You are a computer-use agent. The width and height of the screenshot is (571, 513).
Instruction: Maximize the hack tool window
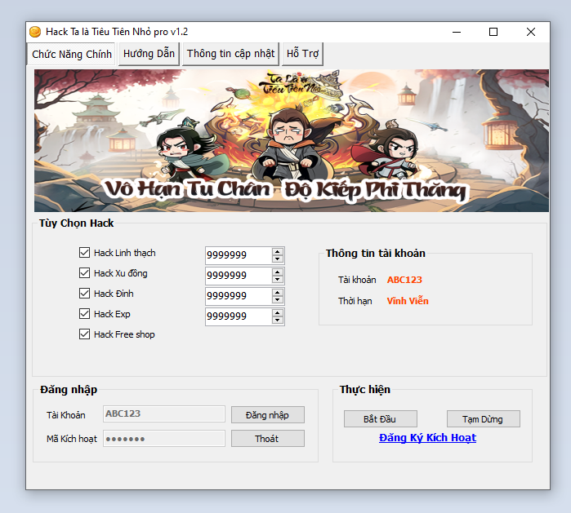point(493,32)
